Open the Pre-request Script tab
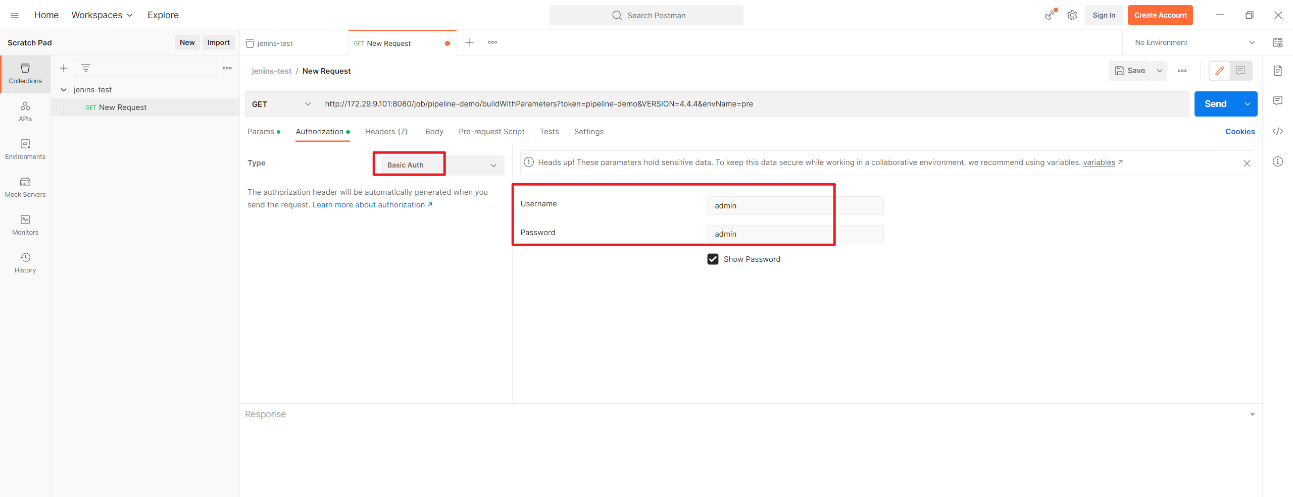1293x497 pixels. tap(491, 132)
